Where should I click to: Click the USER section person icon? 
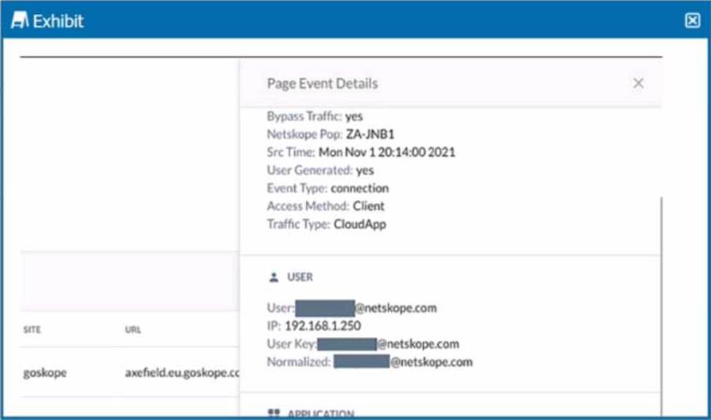274,277
